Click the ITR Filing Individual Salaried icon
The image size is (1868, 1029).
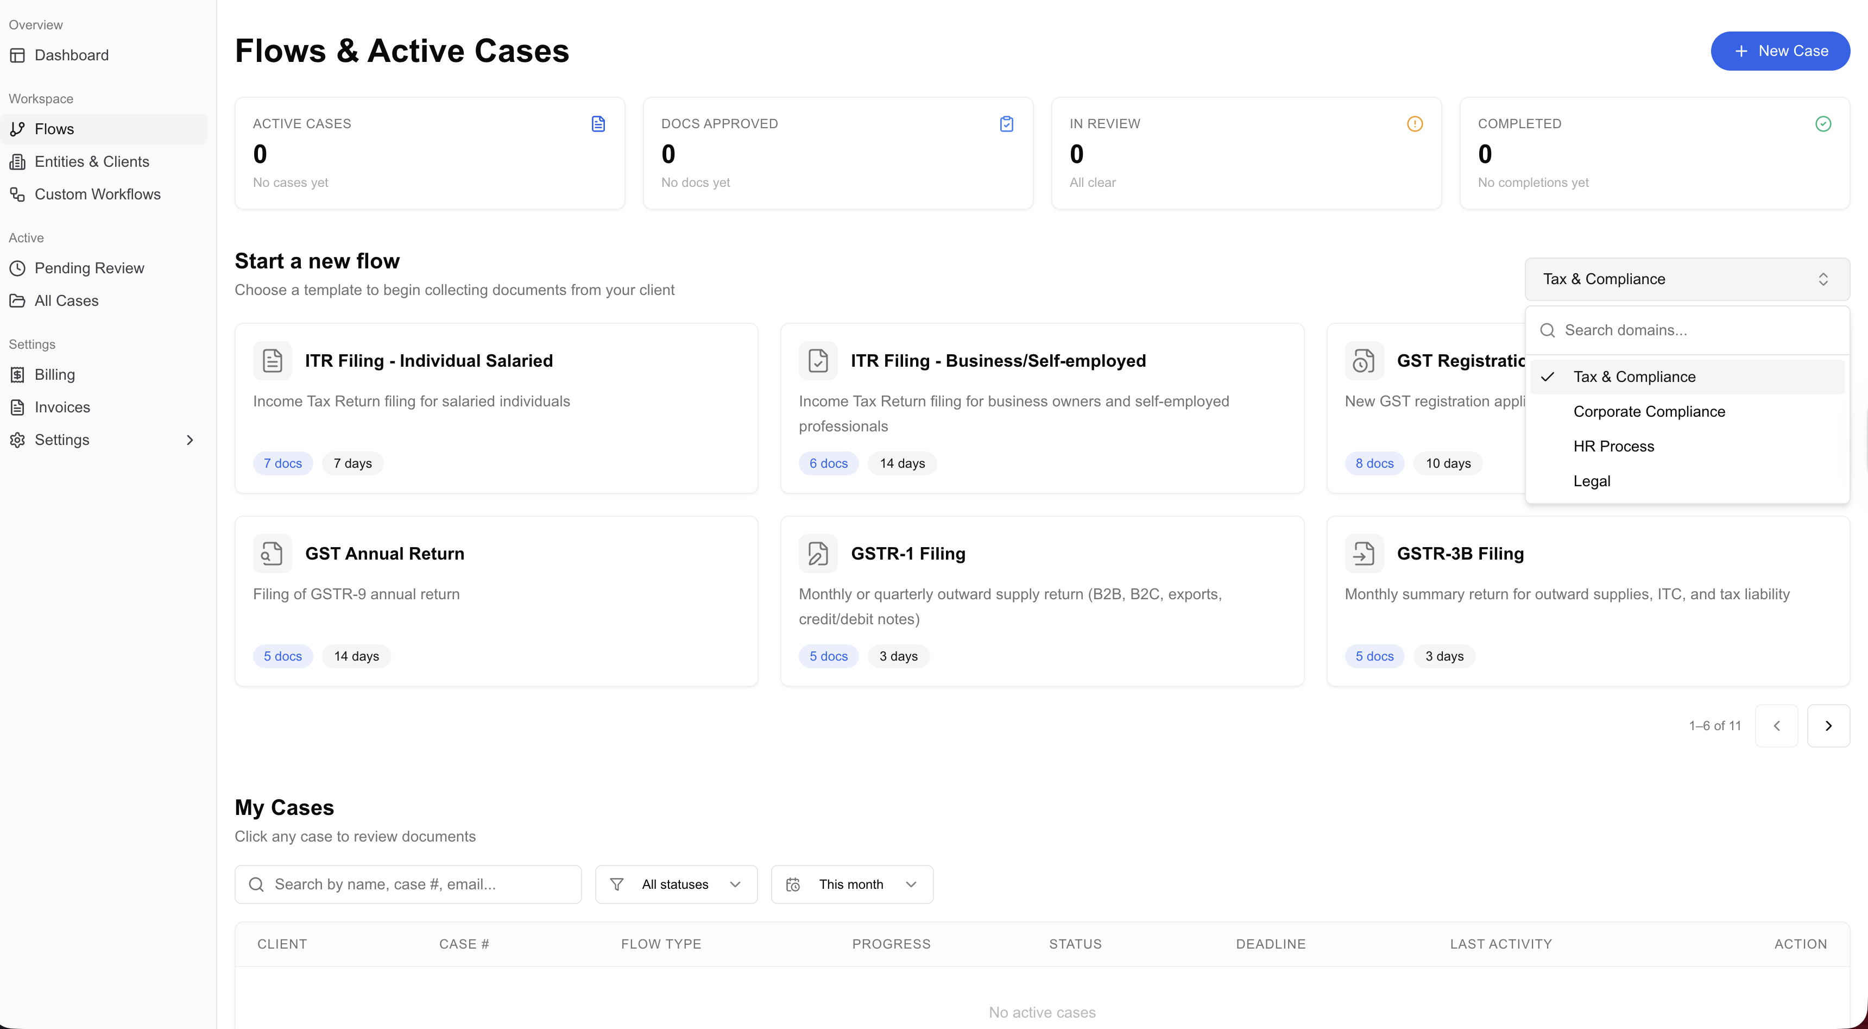pos(273,361)
